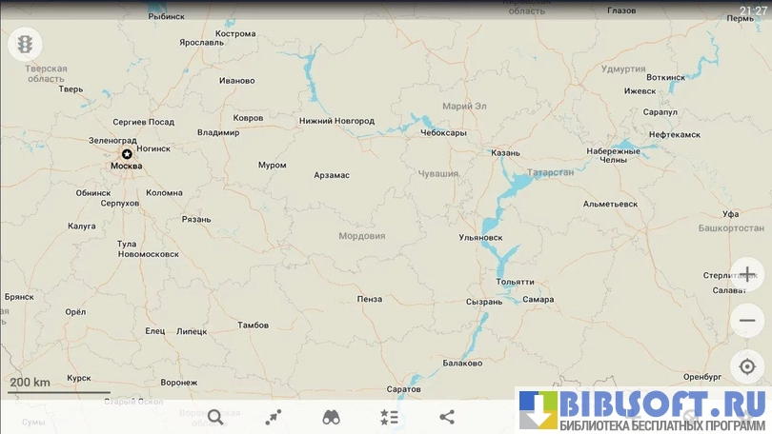This screenshot has width=772, height=434.
Task: Zoom in with the plus button
Action: (747, 274)
